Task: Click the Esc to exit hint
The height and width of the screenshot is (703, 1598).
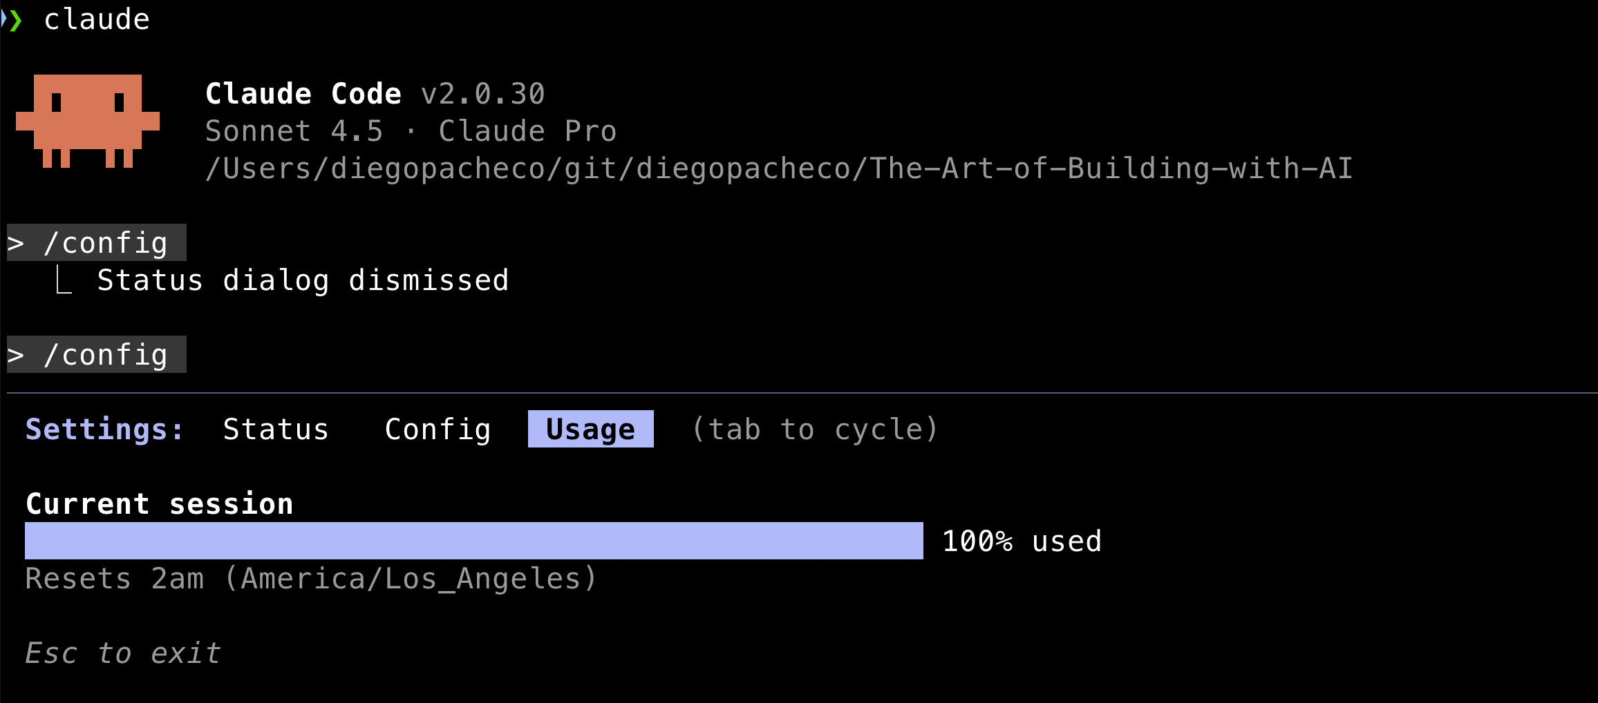Action: pyautogui.click(x=122, y=653)
